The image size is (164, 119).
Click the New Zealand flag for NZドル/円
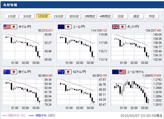click(x=61, y=72)
